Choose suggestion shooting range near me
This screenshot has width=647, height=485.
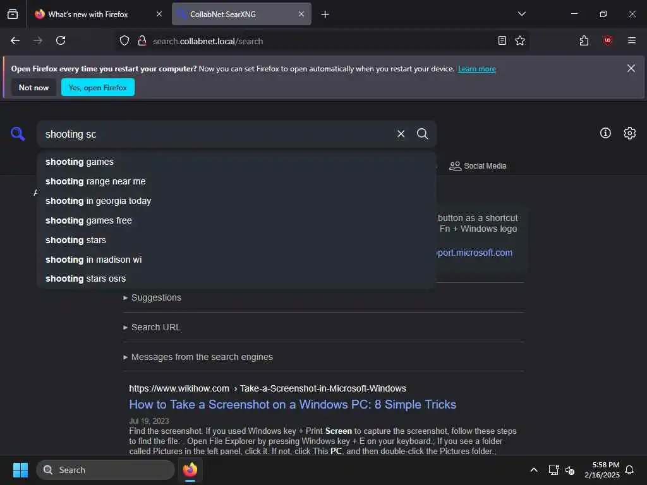pyautogui.click(x=236, y=181)
